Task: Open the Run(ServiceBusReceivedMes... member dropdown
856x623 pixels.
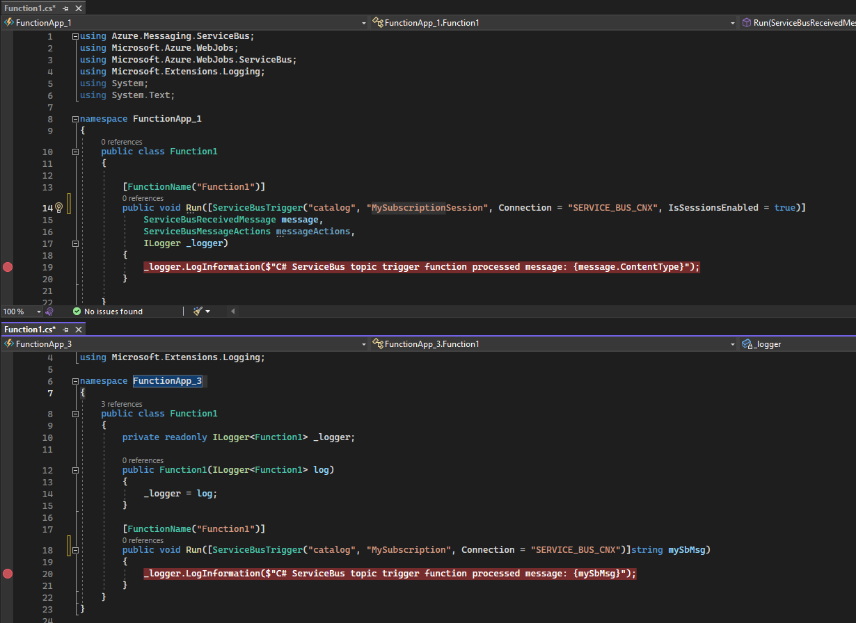Action: point(798,23)
